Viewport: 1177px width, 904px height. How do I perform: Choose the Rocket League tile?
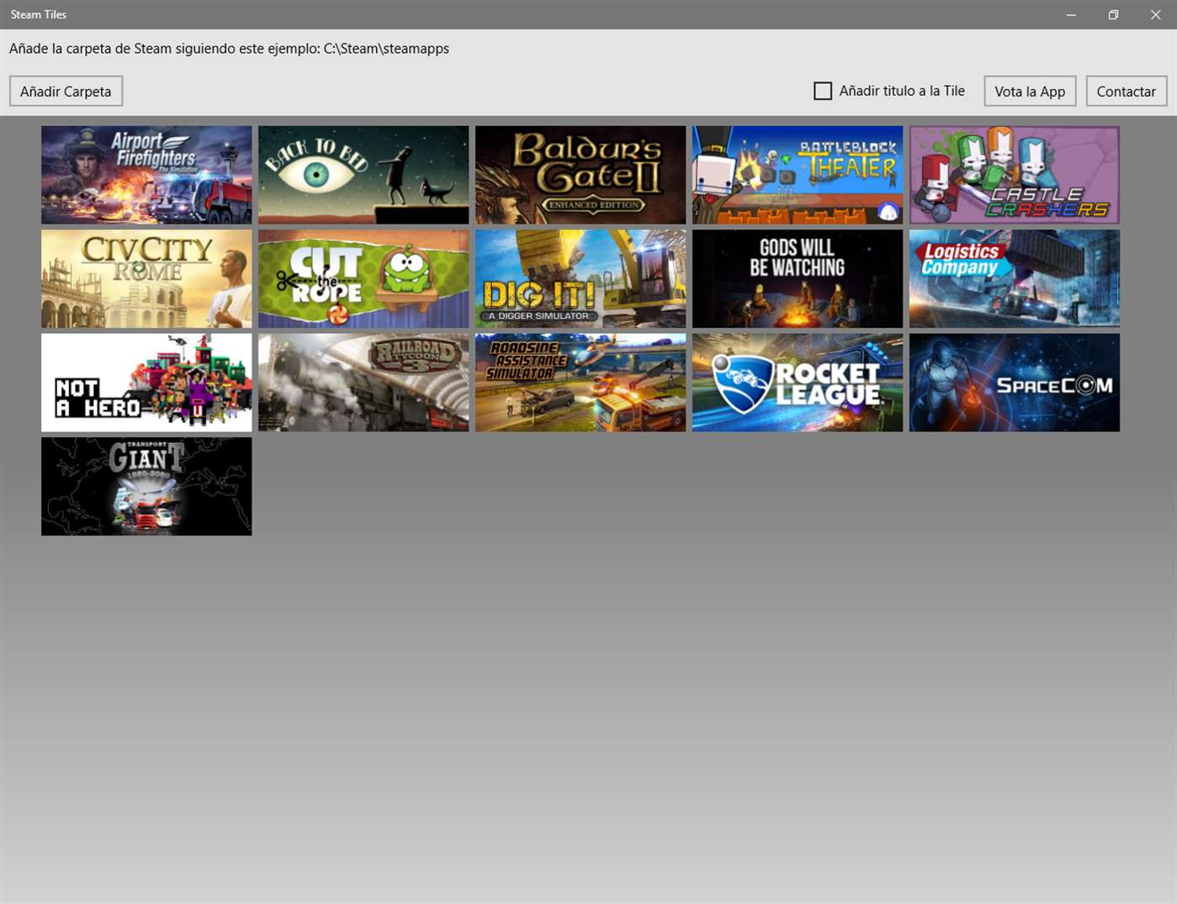tap(798, 383)
